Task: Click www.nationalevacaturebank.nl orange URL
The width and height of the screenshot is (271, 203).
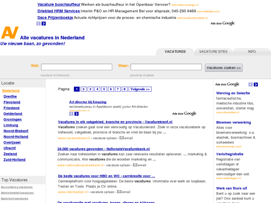Action: pyautogui.click(x=81, y=165)
